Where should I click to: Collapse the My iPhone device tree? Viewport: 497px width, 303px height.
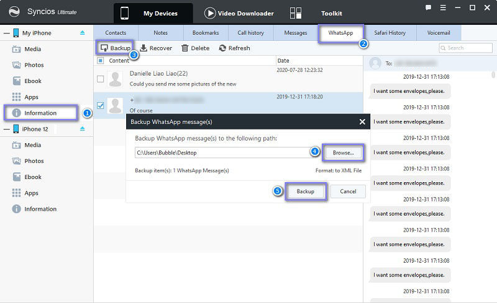tap(6, 33)
